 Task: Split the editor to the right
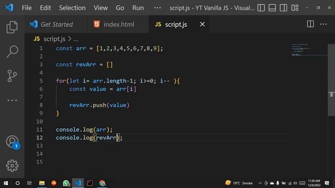pos(310,24)
